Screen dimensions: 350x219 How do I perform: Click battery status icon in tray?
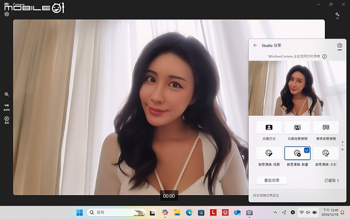(x=315, y=213)
